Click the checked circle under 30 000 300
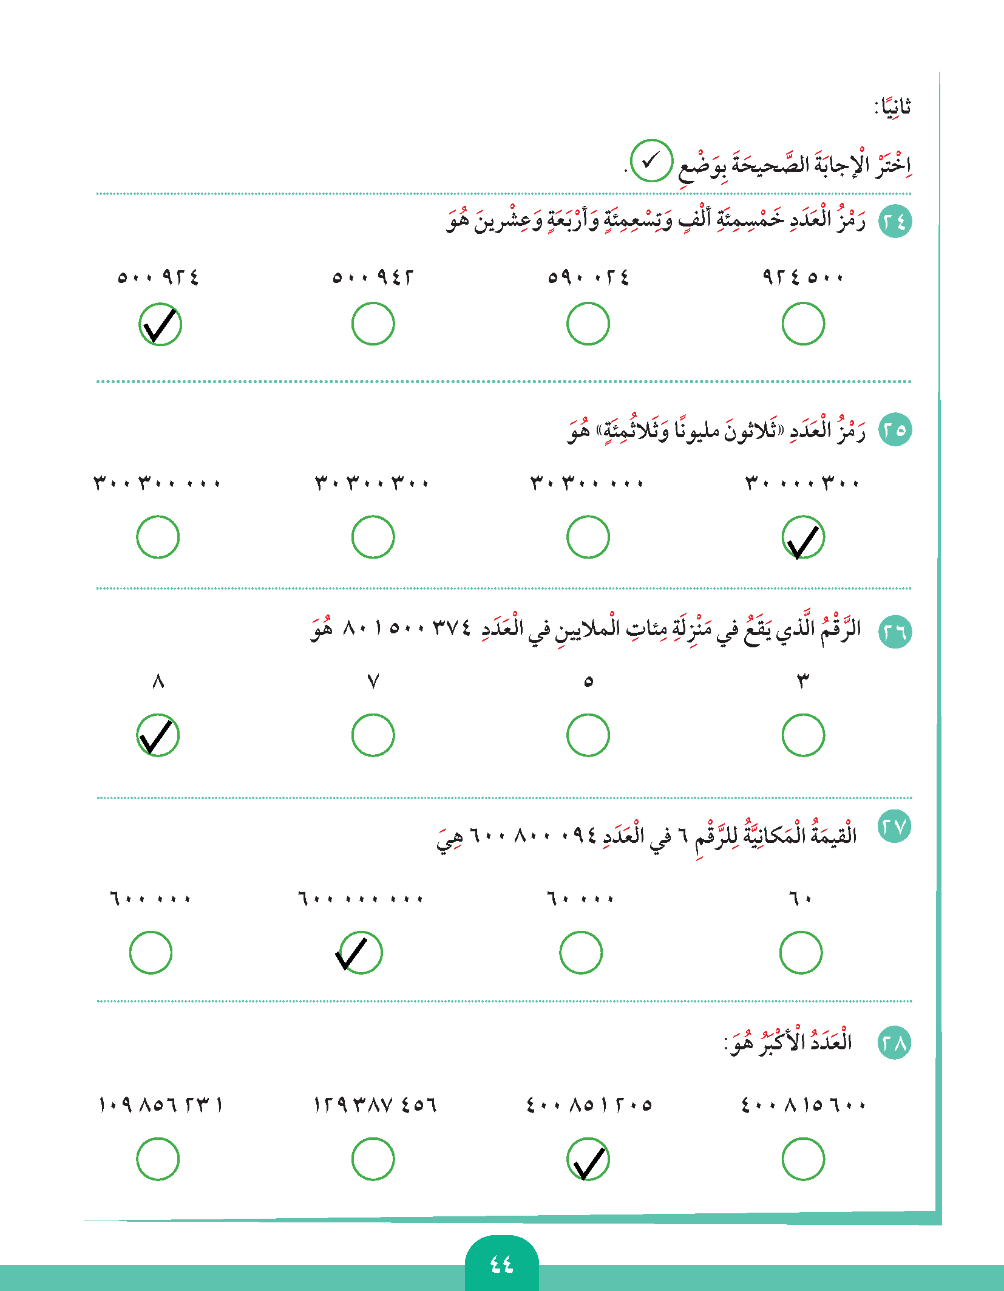This screenshot has width=1004, height=1291. coord(803,537)
